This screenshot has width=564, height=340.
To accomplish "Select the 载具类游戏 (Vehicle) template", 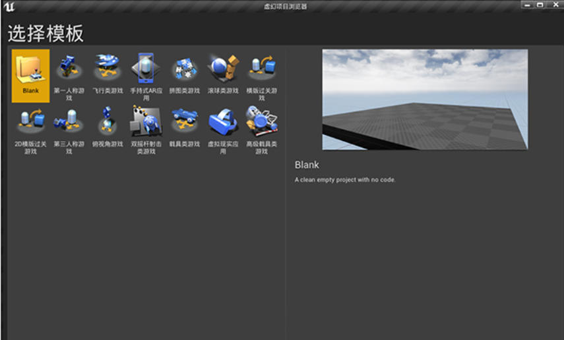I will (185, 129).
